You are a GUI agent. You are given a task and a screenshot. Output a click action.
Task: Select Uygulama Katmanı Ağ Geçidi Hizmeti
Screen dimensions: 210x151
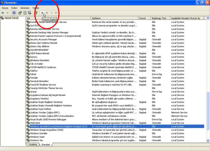coord(115,95)
